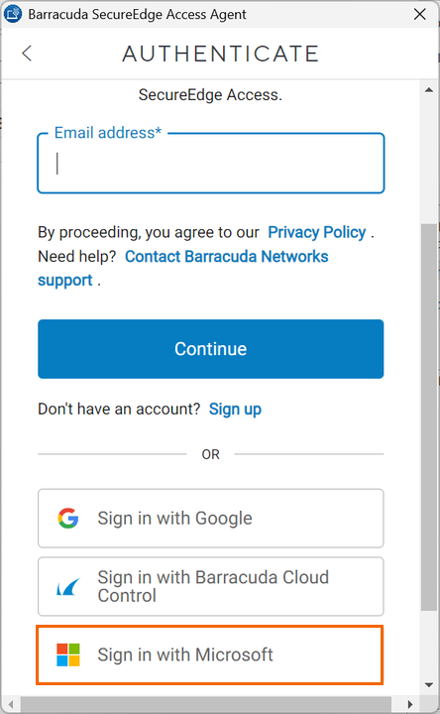Viewport: 440px width, 714px height.
Task: Click the vertical scrollbar up arrow
Action: (x=429, y=89)
